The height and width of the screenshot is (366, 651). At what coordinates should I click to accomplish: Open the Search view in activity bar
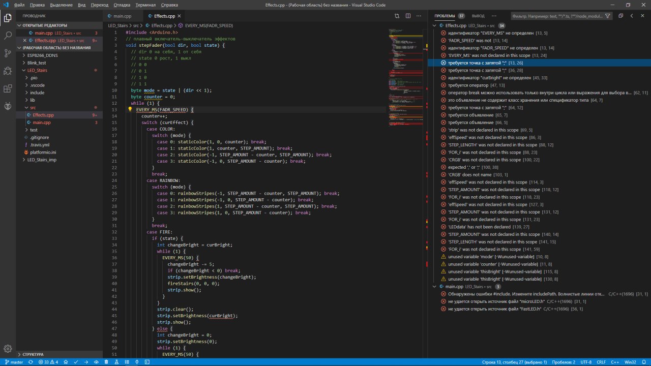coord(8,36)
